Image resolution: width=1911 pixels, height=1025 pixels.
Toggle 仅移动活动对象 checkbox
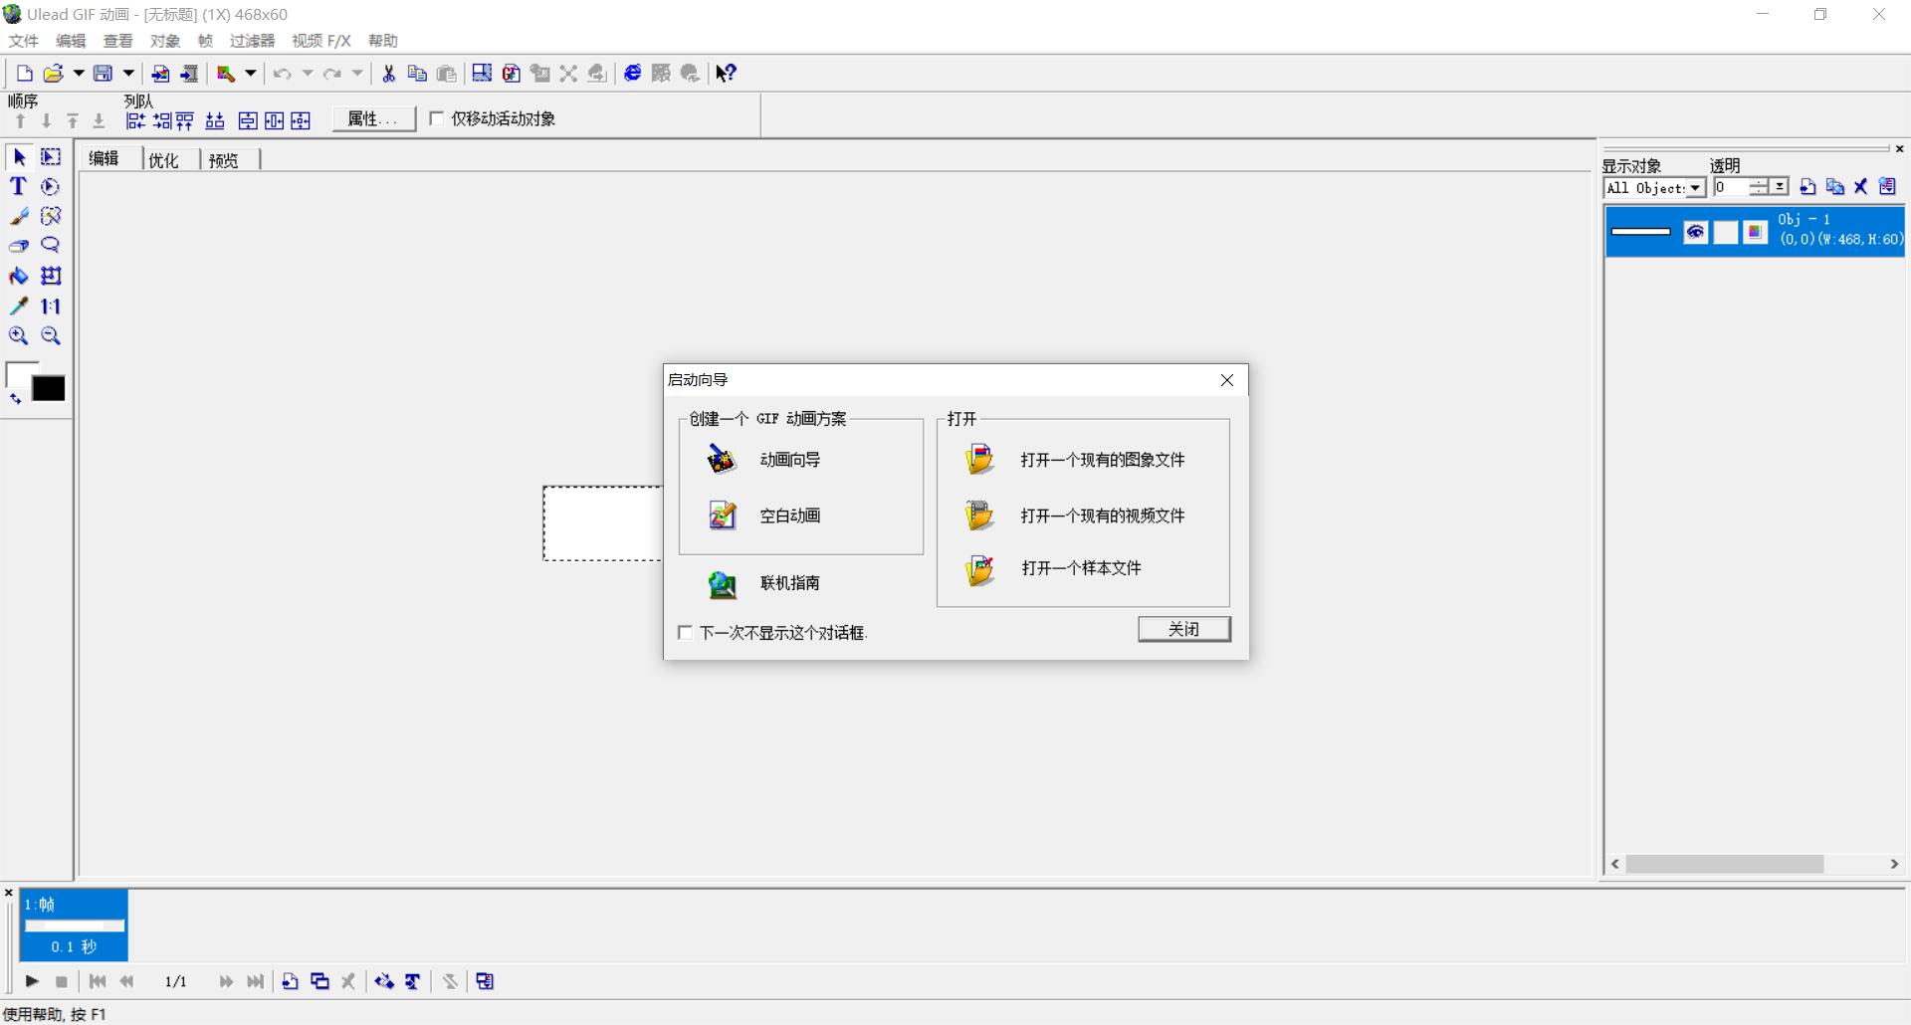(x=436, y=118)
